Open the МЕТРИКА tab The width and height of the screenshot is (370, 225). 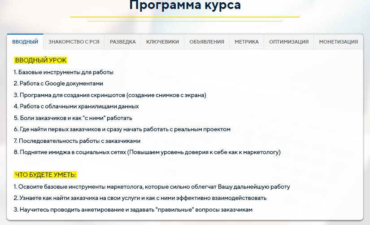[x=247, y=42]
